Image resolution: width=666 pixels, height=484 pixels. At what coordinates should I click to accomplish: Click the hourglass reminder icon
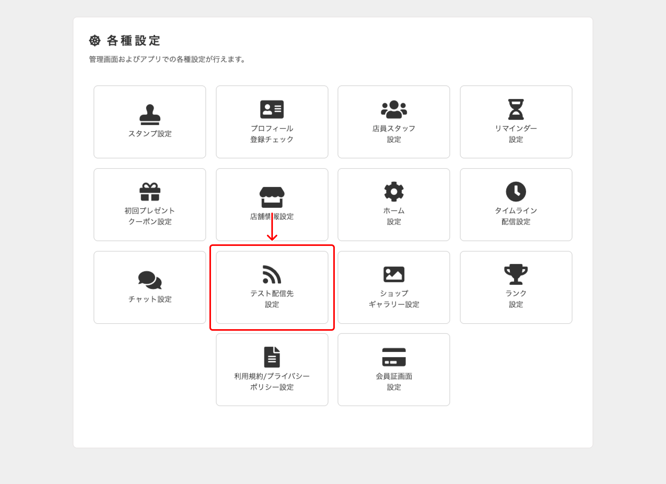(516, 109)
